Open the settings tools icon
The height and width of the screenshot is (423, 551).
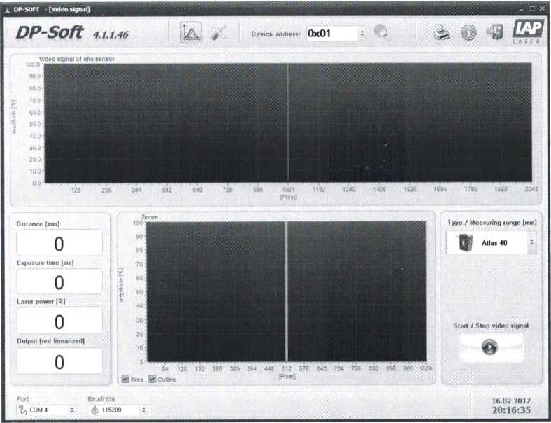[219, 33]
